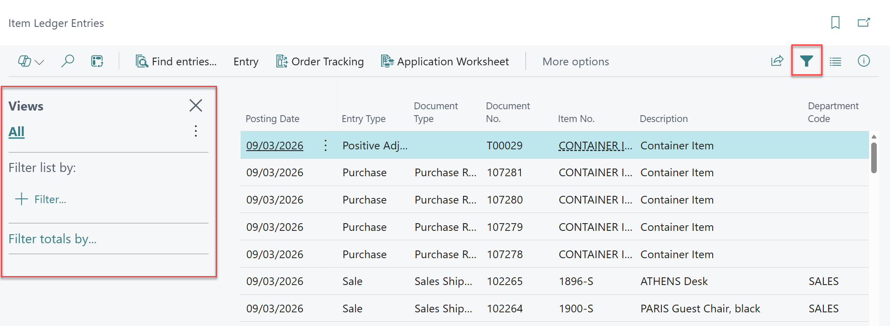Click the Item No. column header
Viewport: 890px width, 326px height.
[576, 119]
